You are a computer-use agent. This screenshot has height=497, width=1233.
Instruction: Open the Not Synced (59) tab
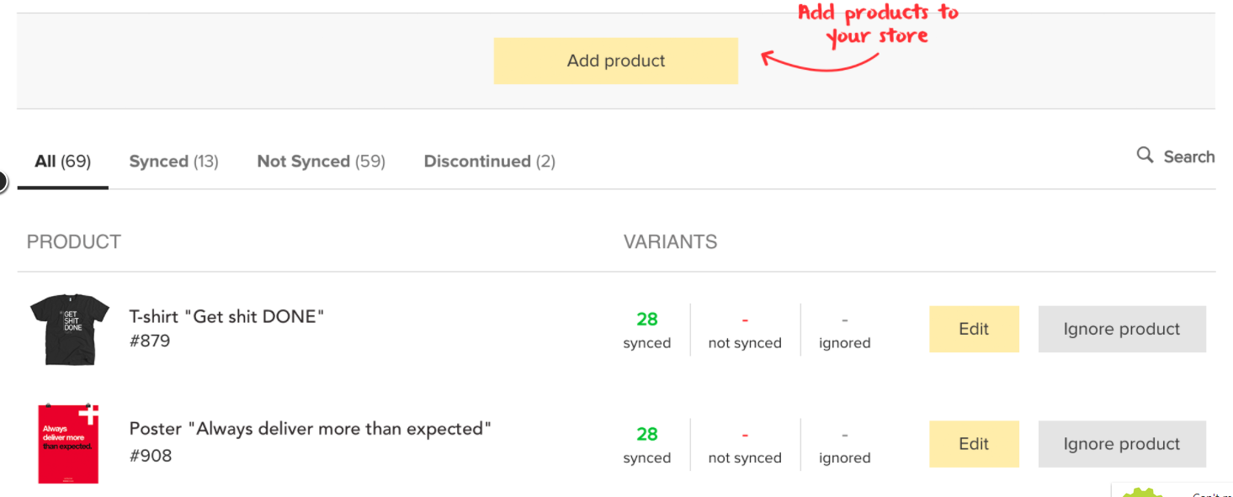point(322,161)
